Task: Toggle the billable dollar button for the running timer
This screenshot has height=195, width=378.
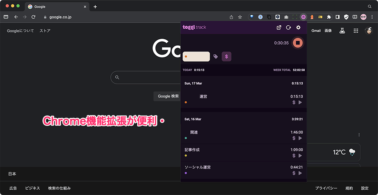Action: coord(226,56)
